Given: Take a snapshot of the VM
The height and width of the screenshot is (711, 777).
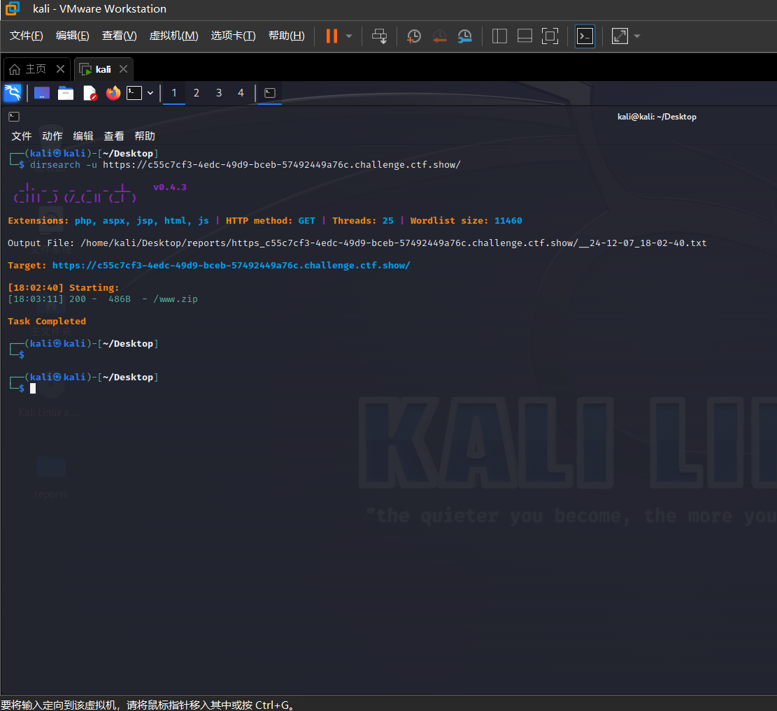Looking at the screenshot, I should coord(414,36).
